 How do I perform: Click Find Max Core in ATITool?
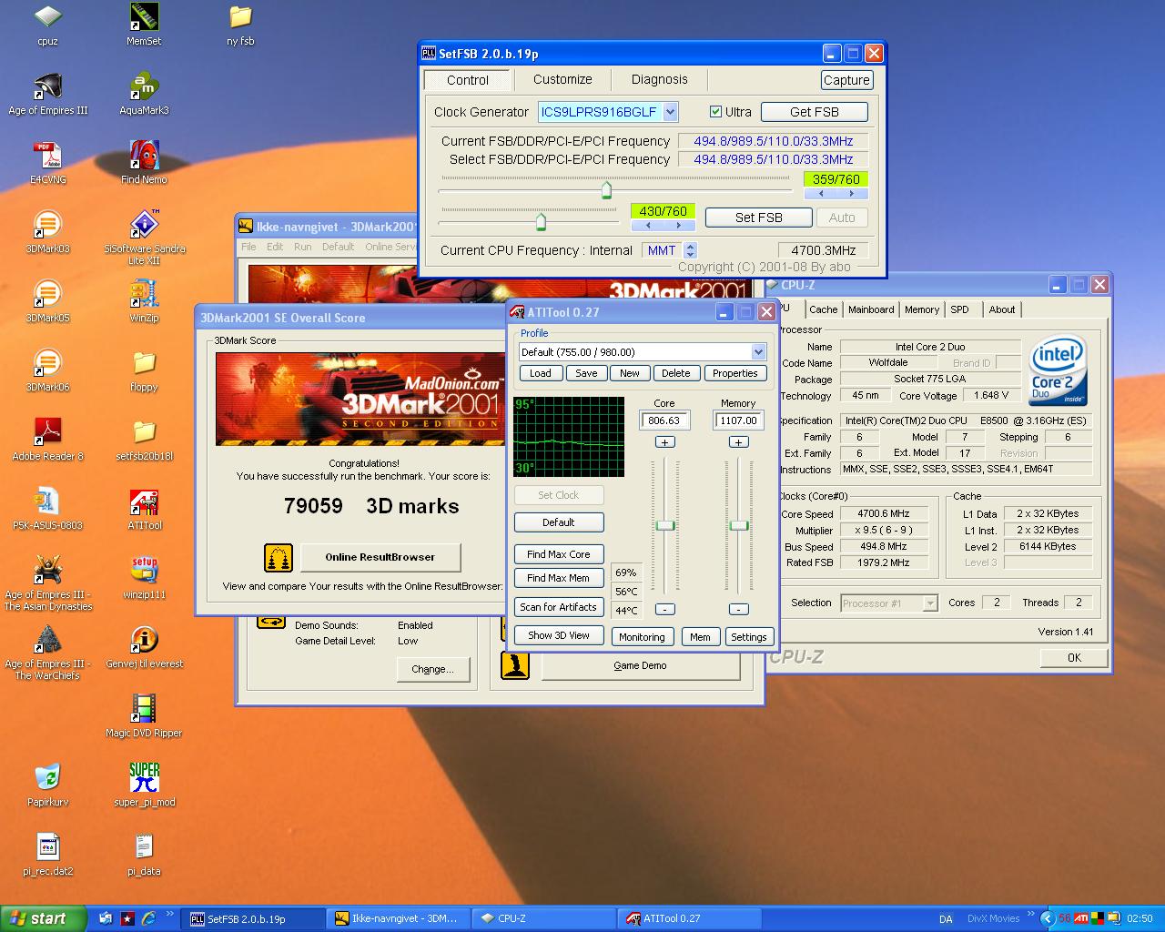[559, 554]
